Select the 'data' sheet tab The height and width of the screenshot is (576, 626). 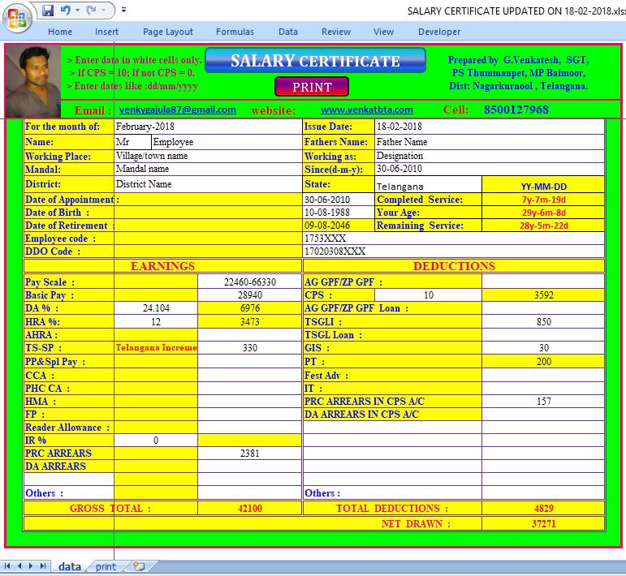tap(70, 566)
